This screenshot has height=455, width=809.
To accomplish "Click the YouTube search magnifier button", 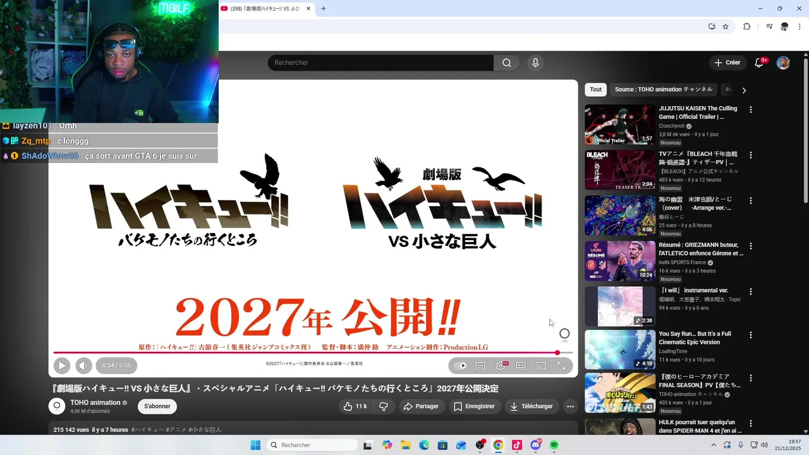I will click(x=507, y=63).
